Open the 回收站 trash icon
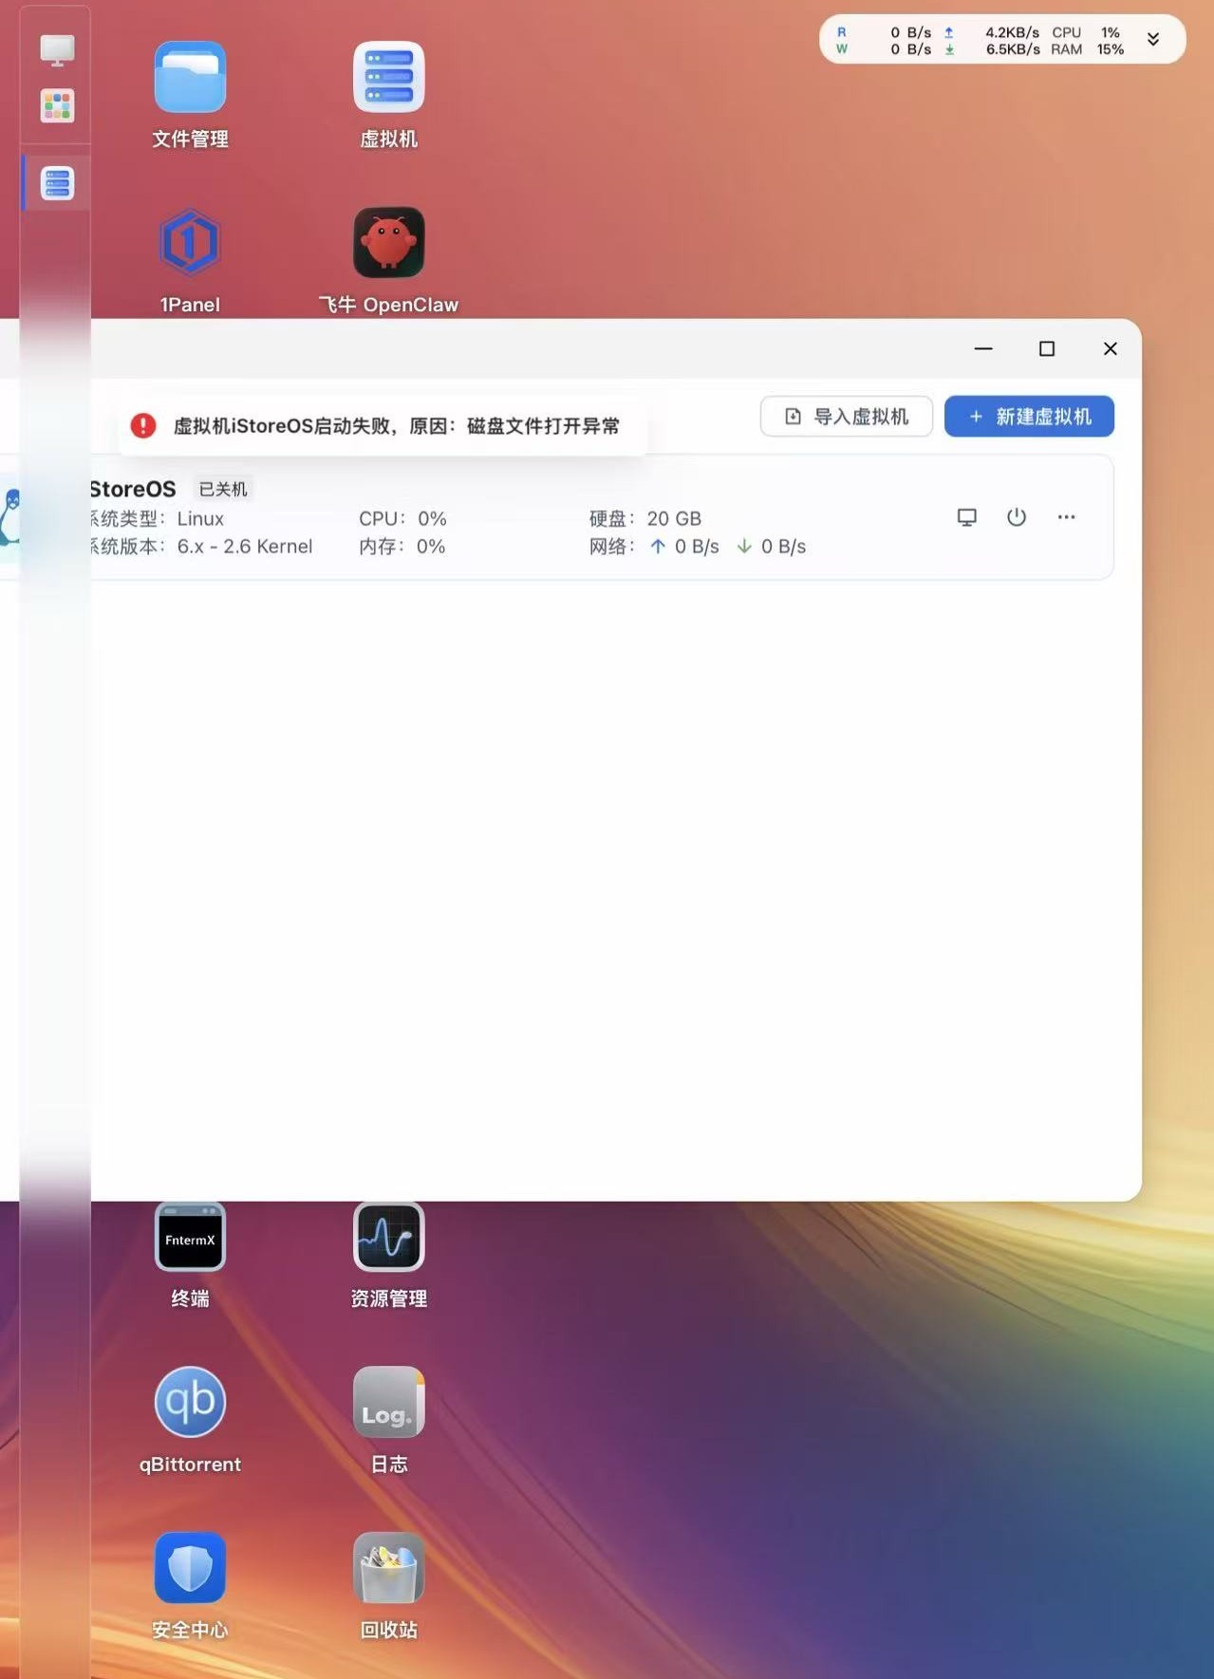Screen dimensions: 1214x1679 [x=388, y=1567]
